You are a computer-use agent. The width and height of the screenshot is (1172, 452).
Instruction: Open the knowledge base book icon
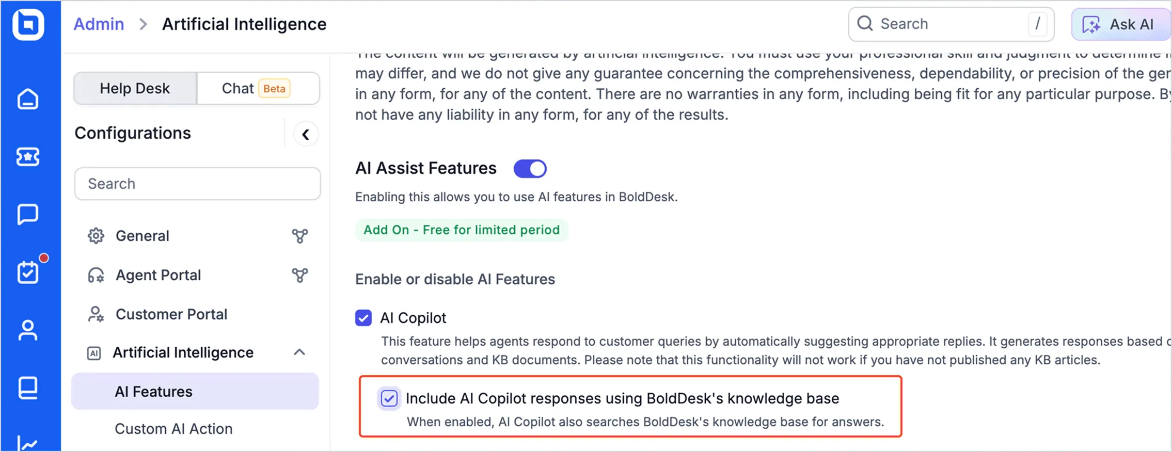pos(28,388)
